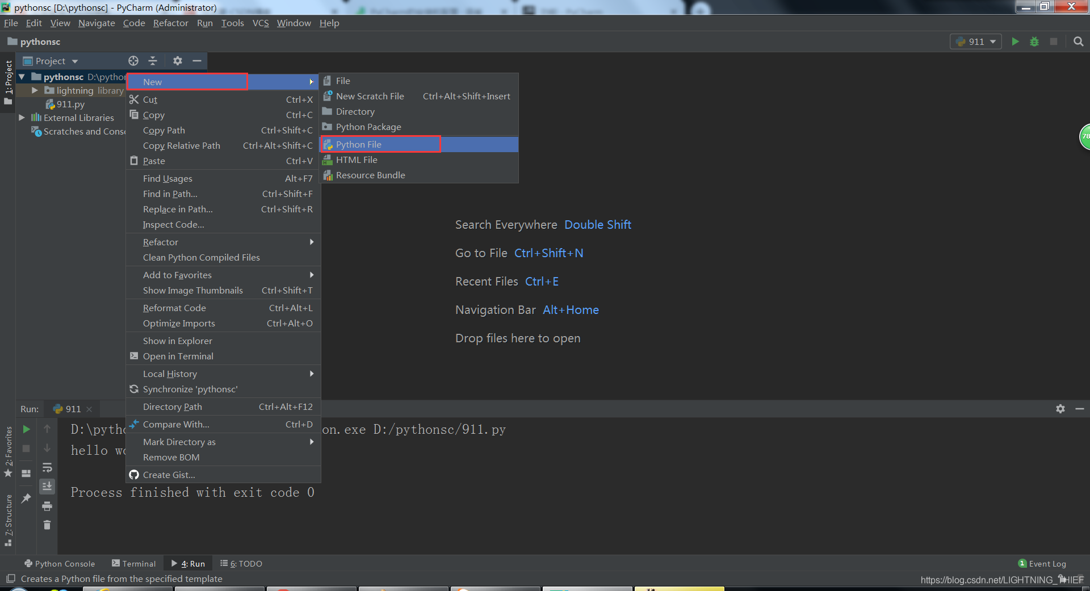
Task: Click up stack trace arrow in Run panel
Action: click(47, 429)
